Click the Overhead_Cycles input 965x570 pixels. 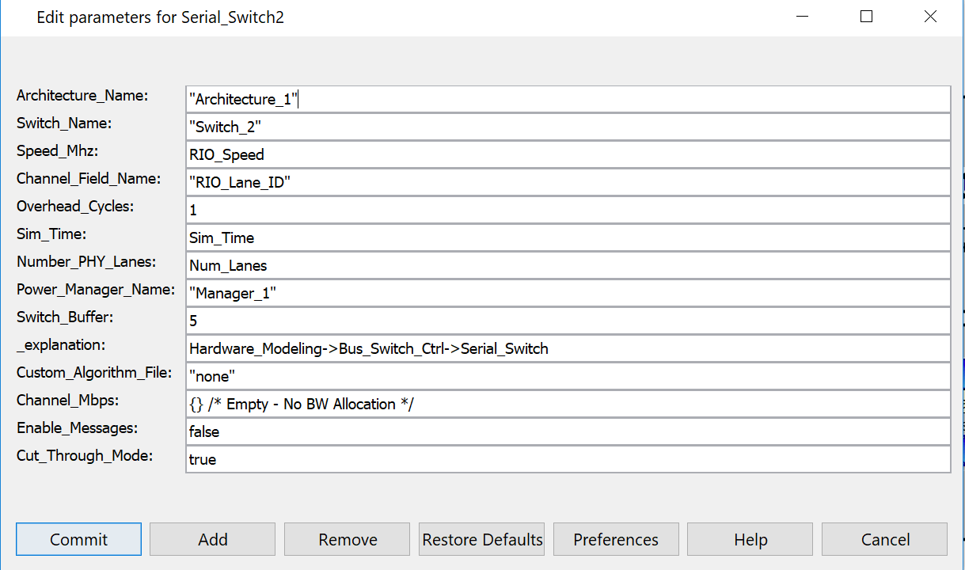(x=568, y=210)
